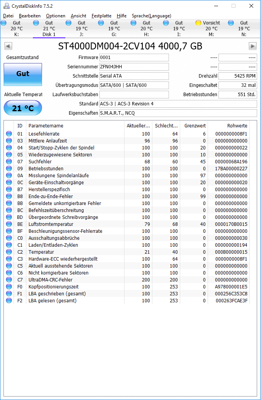The width and height of the screenshot is (261, 400).
Task: Click the Aktueller... column header
Action: pos(138,126)
